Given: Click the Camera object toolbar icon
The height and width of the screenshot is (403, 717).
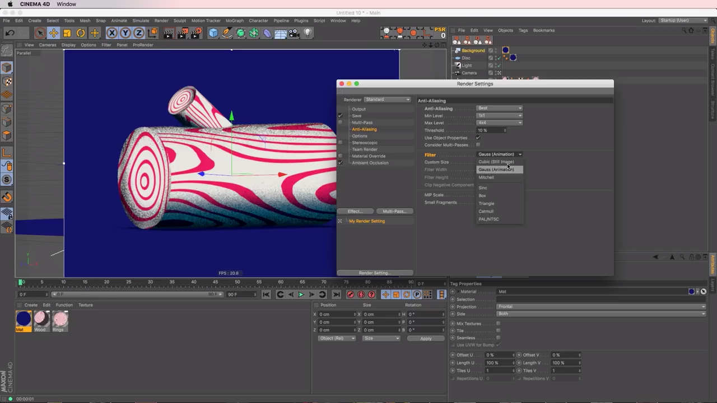Looking at the screenshot, I should click(294, 33).
